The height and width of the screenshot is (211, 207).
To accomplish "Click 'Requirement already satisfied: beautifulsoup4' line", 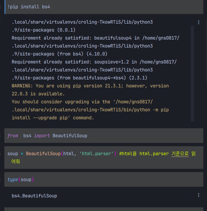I will 96,38.
